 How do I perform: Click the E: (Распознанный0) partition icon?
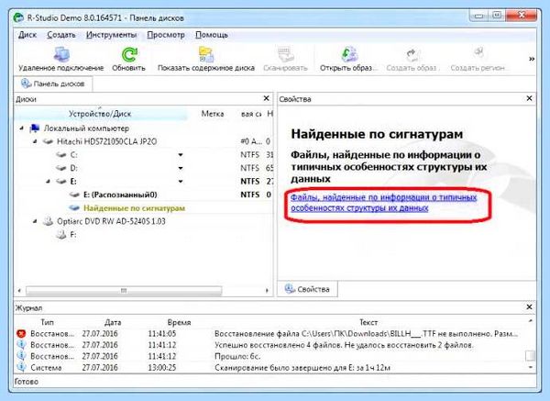point(74,195)
